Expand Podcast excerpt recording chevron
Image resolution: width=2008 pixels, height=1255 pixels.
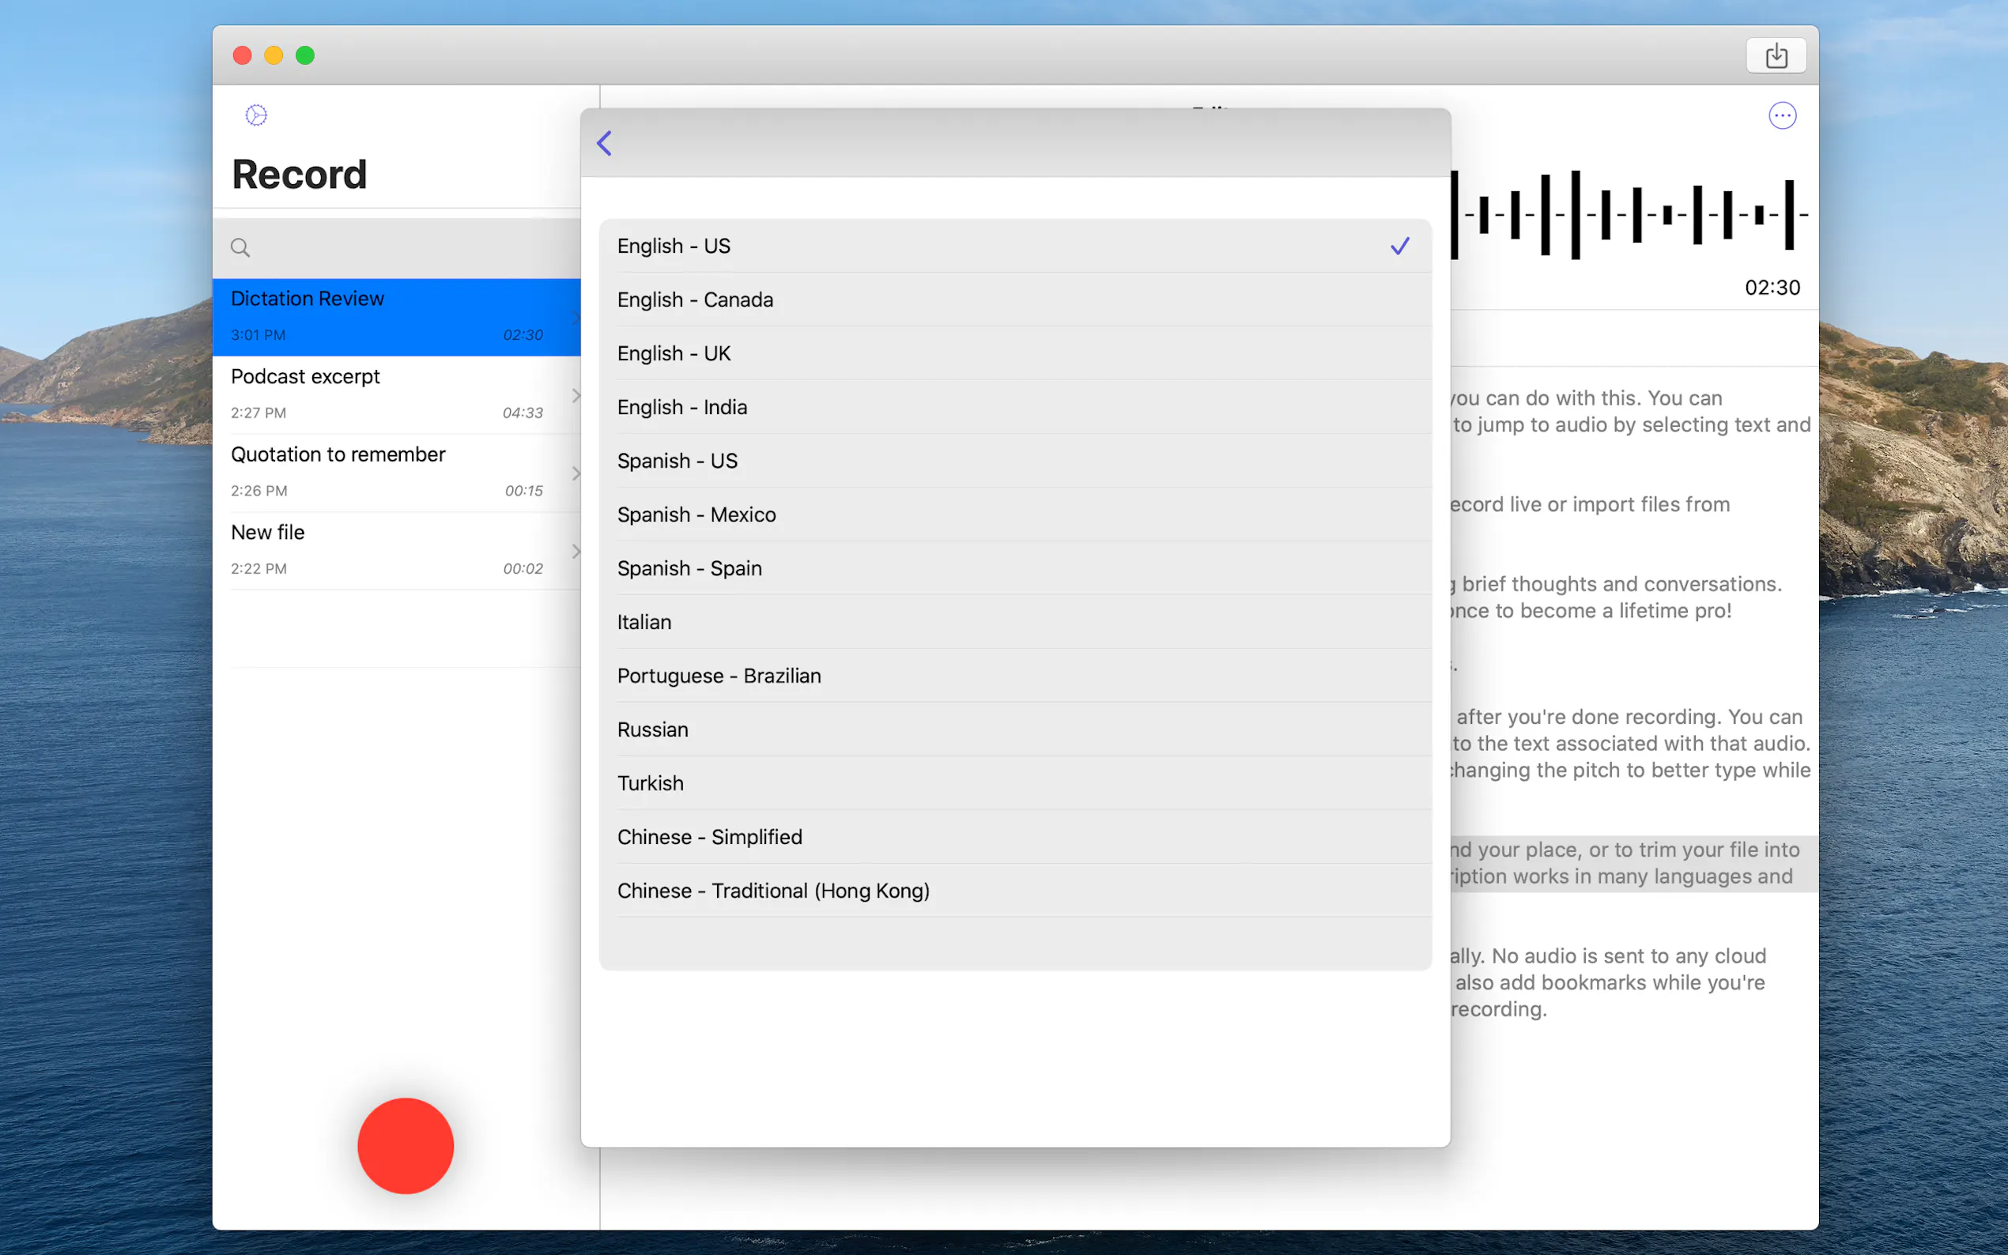576,395
